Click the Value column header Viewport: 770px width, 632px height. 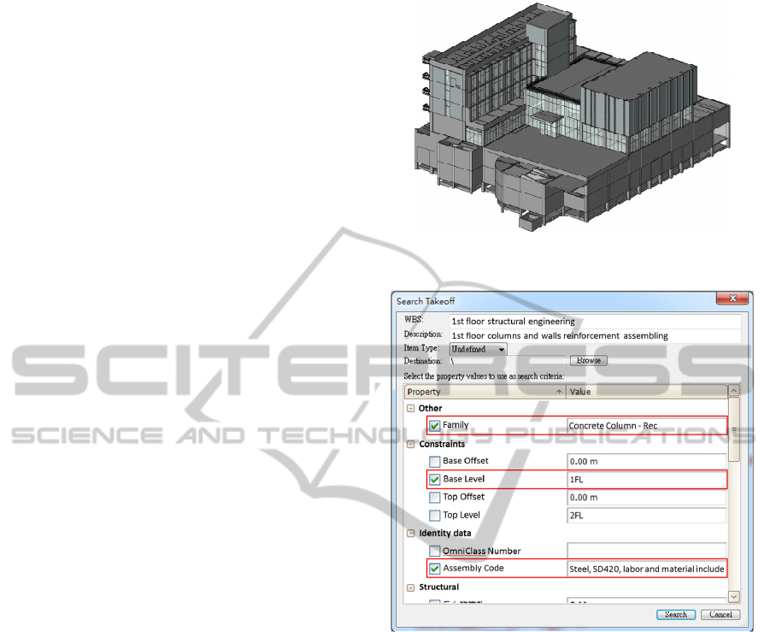pos(646,392)
